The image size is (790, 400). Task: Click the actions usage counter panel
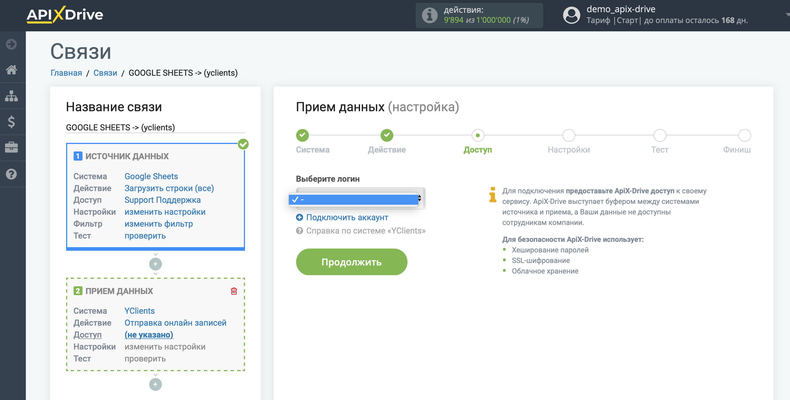point(479,15)
